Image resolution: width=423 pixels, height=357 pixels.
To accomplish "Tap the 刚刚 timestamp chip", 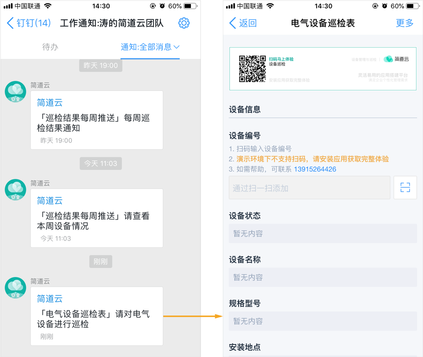I will pyautogui.click(x=101, y=261).
